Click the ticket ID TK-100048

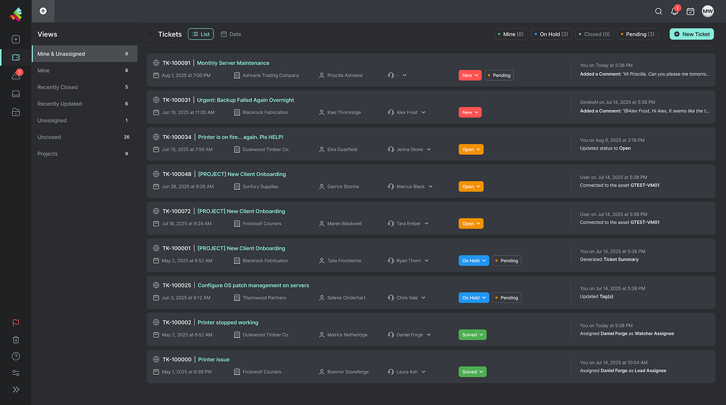pyautogui.click(x=177, y=174)
